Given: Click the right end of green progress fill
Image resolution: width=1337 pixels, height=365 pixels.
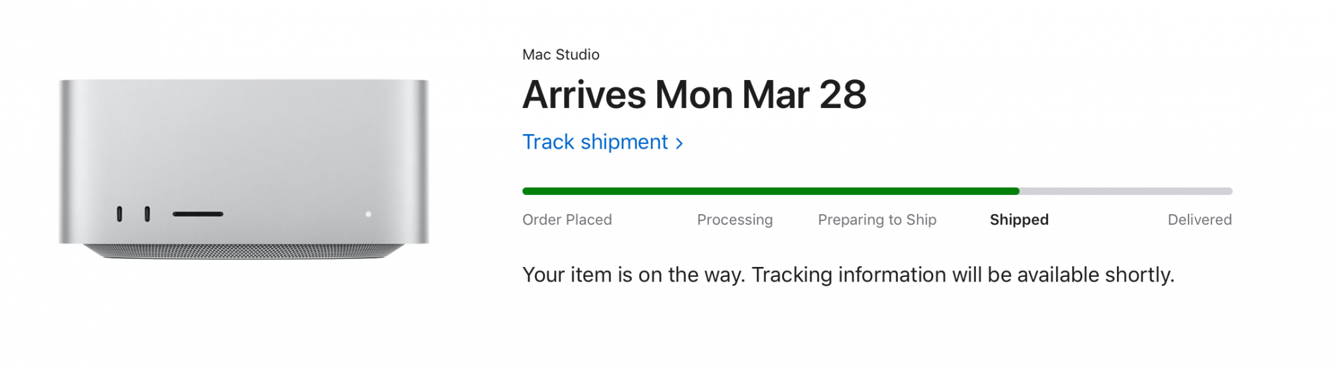Looking at the screenshot, I should pos(1016,192).
